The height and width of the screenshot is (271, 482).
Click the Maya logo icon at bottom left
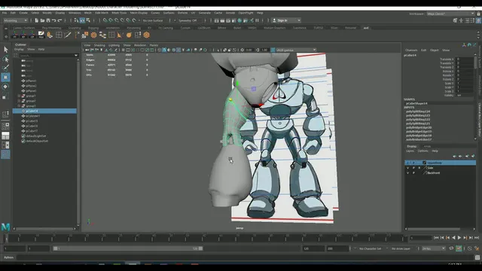(5, 227)
